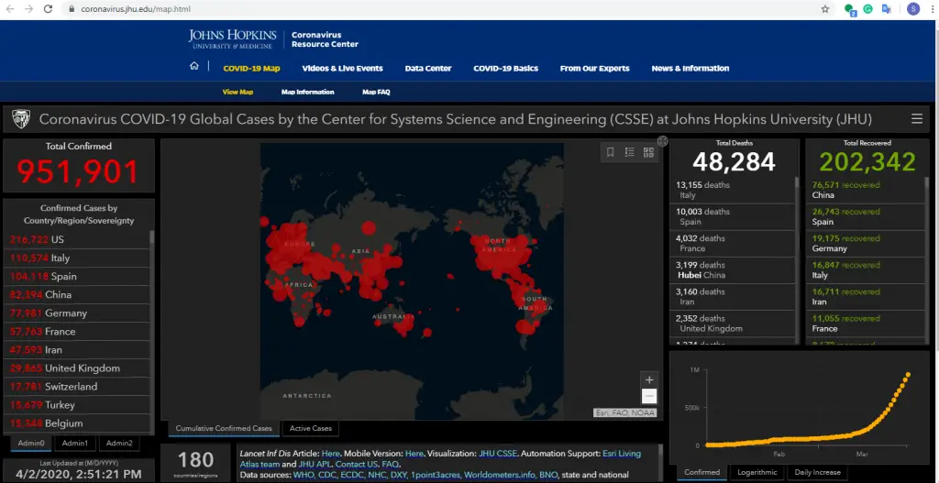Open the Google Translate extension icon

pyautogui.click(x=887, y=9)
